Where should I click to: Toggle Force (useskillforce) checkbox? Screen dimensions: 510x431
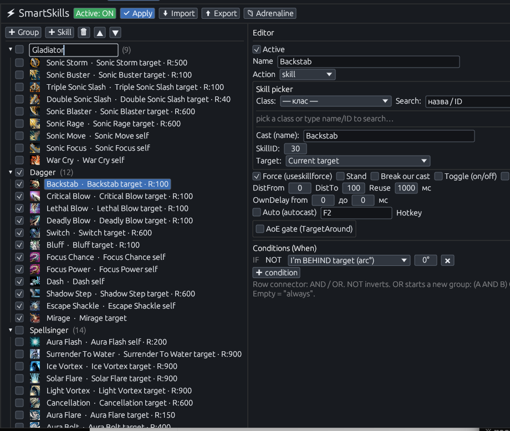tap(257, 176)
